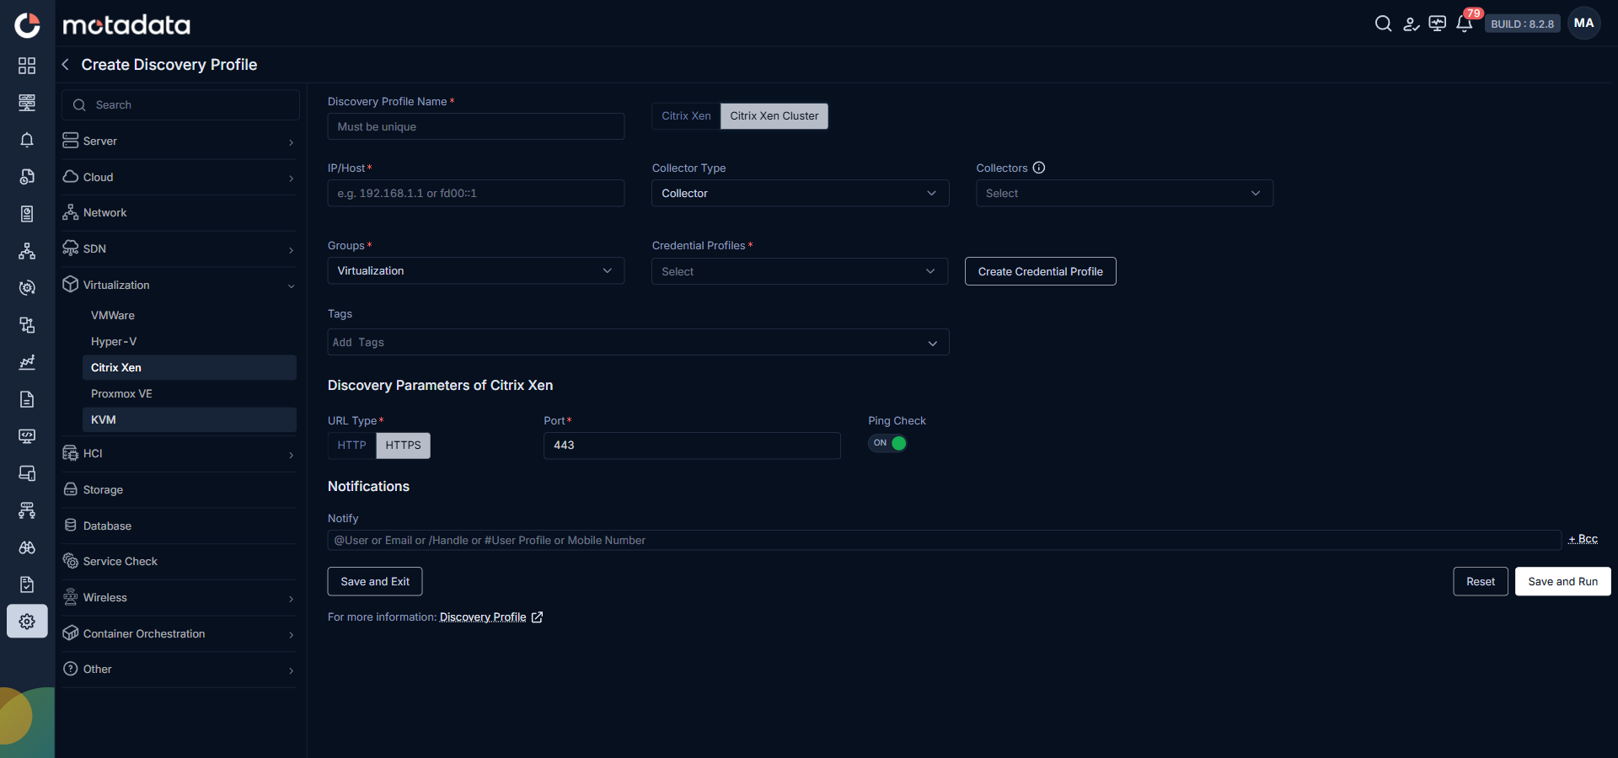Toggle the Ping Check switch off
Image resolution: width=1618 pixels, height=758 pixels.
(x=887, y=443)
